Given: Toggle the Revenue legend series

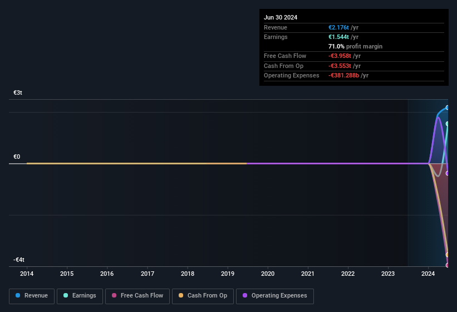Looking at the screenshot, I should click(x=32, y=295).
